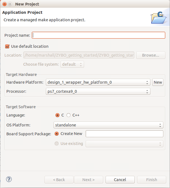Select Use existing board support package

point(57,144)
